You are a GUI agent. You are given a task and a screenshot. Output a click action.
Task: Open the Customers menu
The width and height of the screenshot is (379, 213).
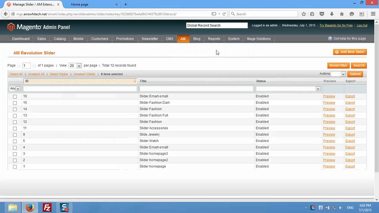100,39
